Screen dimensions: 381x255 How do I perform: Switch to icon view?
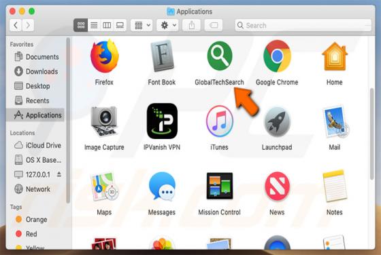pos(81,25)
